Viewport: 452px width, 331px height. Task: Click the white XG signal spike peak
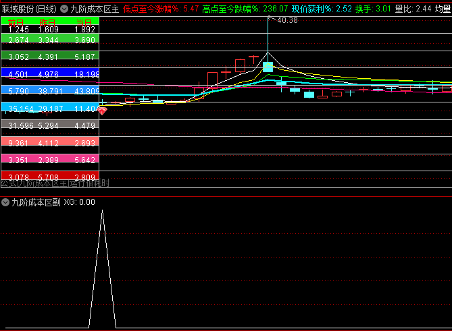coord(102,211)
